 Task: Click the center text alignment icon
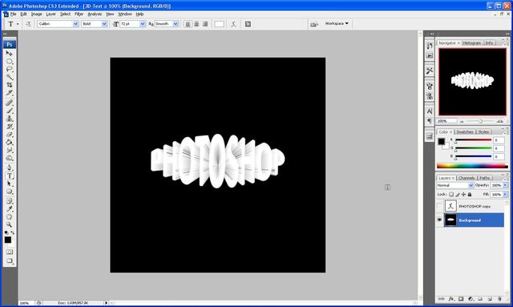(x=196, y=24)
